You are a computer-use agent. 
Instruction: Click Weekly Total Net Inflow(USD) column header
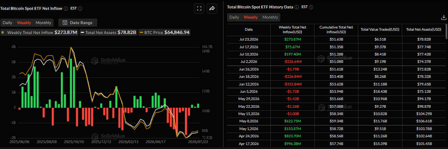(292, 29)
